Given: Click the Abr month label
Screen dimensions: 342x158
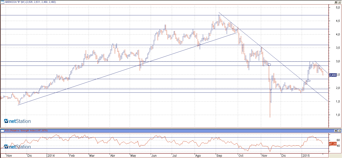Looking at the screenshot, I should coord(112,155).
